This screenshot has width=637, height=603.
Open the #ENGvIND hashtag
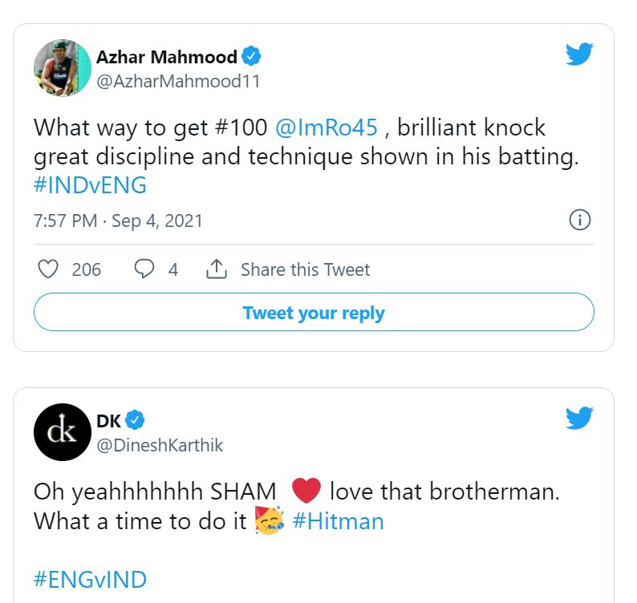[x=90, y=579]
